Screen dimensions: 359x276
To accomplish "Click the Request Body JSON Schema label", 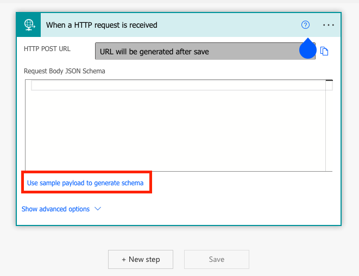I will tap(64, 71).
